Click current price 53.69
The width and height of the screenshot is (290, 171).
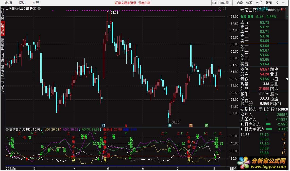247,17
